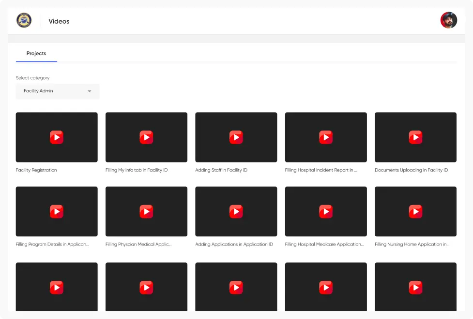Click the organization seal logo
This screenshot has height=319, width=473.
click(x=24, y=20)
